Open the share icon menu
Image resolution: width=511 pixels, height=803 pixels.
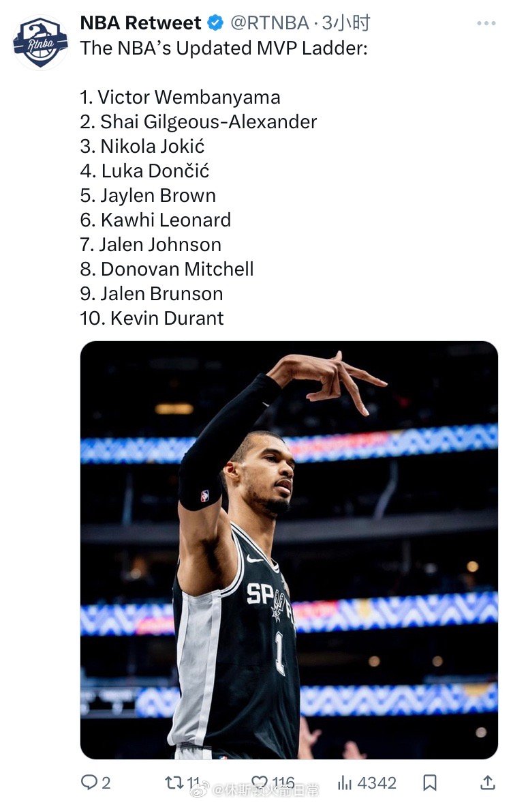point(488,783)
